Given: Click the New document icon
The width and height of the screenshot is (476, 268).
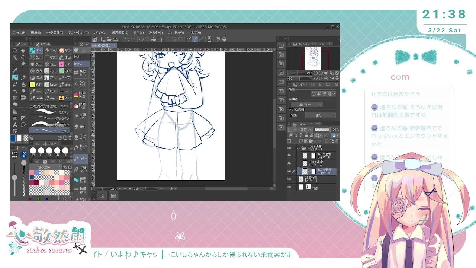Looking at the screenshot, I should (x=102, y=39).
